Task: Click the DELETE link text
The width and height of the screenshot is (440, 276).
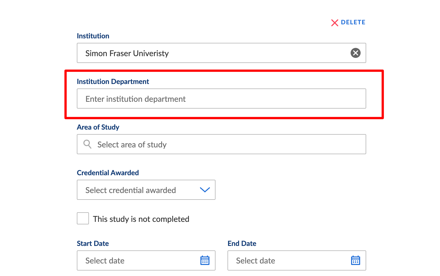Action: [353, 22]
